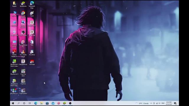Select BlueStacks 5 Multi-Instance Manager shortcut

[14, 63]
